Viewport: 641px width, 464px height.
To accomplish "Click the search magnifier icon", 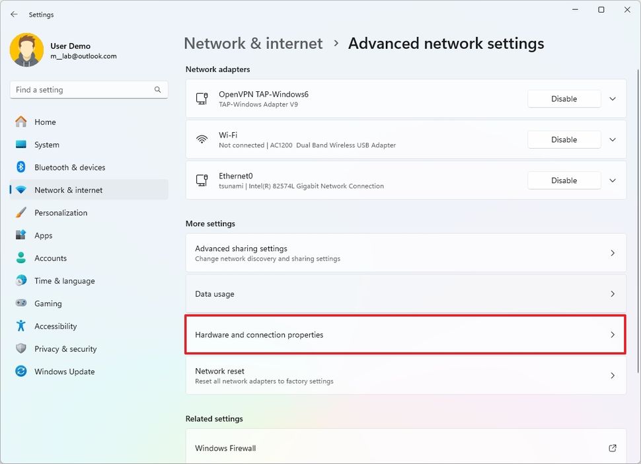I will coord(157,89).
